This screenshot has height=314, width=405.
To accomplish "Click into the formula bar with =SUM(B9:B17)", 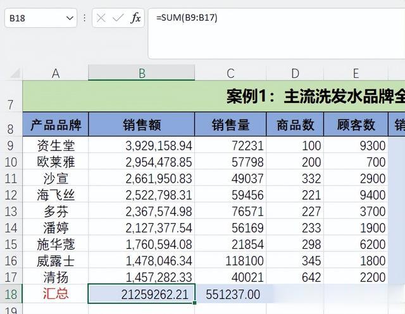I will [x=277, y=33].
